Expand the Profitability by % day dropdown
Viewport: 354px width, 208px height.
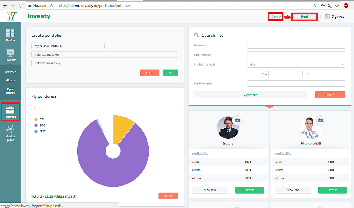(x=296, y=64)
